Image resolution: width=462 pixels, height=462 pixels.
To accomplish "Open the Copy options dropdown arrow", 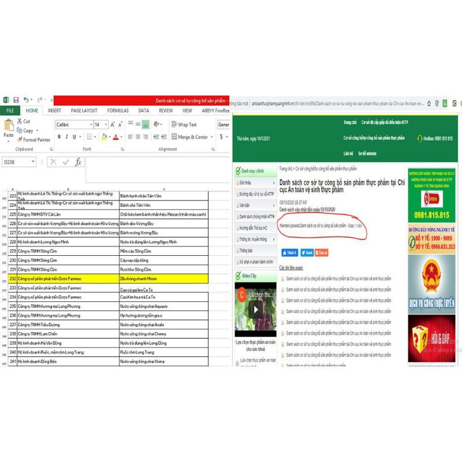I will tap(38, 131).
